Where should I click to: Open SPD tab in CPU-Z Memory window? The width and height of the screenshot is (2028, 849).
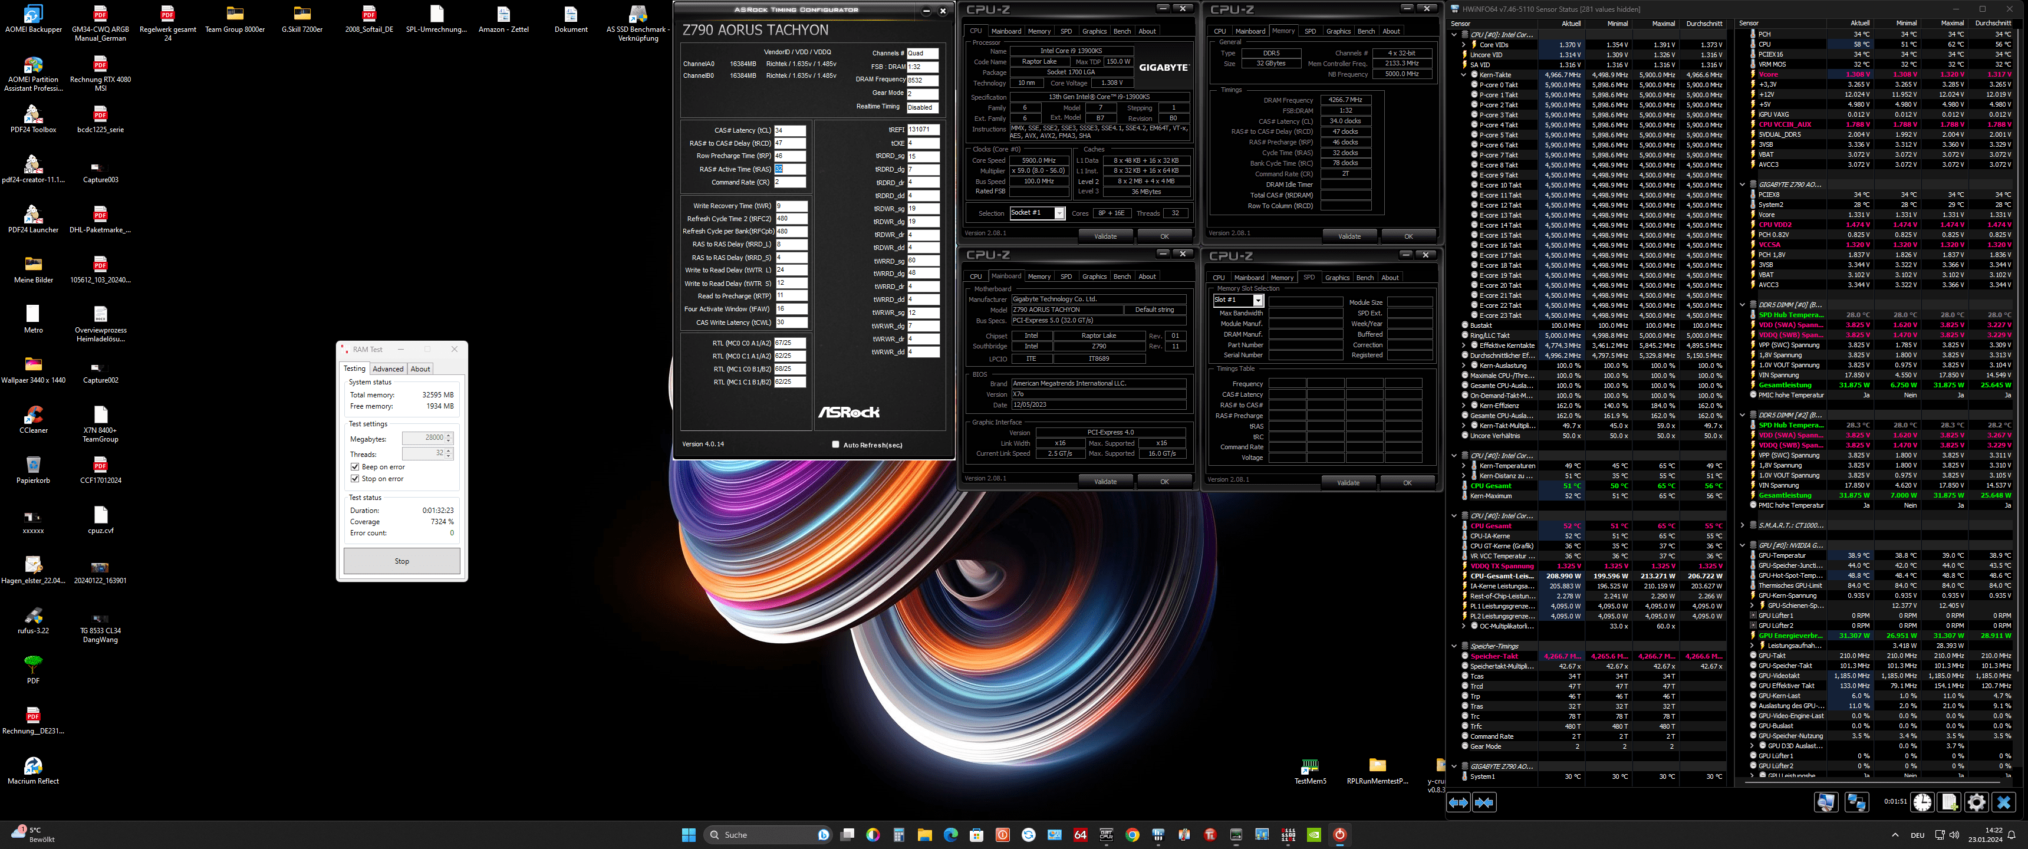click(1310, 31)
